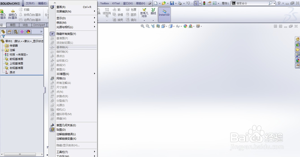The image size is (300, 157).
Task: Open the Curves dropdown arrow
Action: pyautogui.click(x=153, y=20)
